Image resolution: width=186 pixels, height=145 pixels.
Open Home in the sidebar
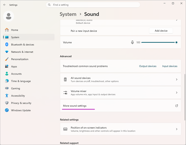29,30
